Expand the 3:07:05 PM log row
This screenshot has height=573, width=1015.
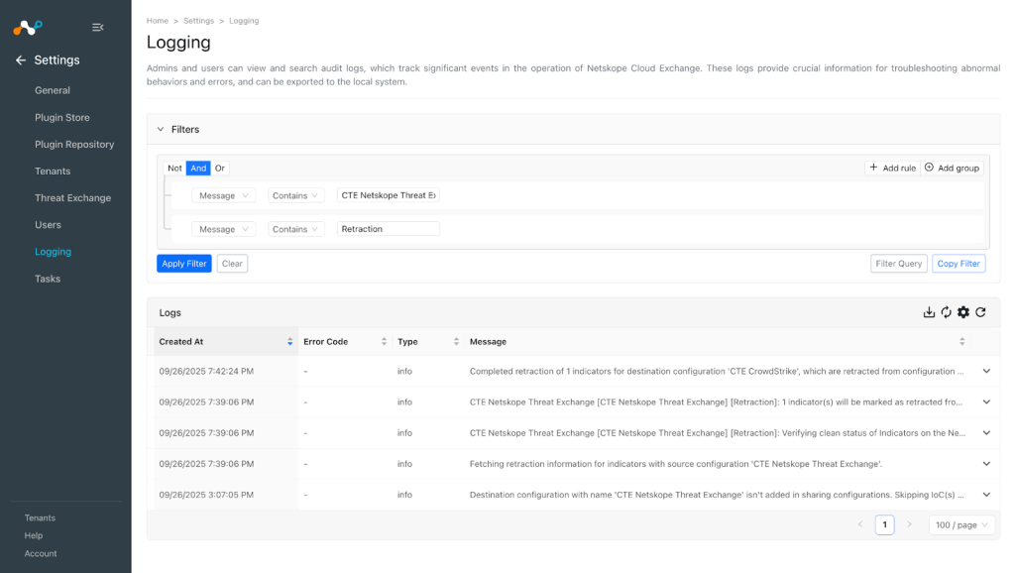[x=986, y=495]
